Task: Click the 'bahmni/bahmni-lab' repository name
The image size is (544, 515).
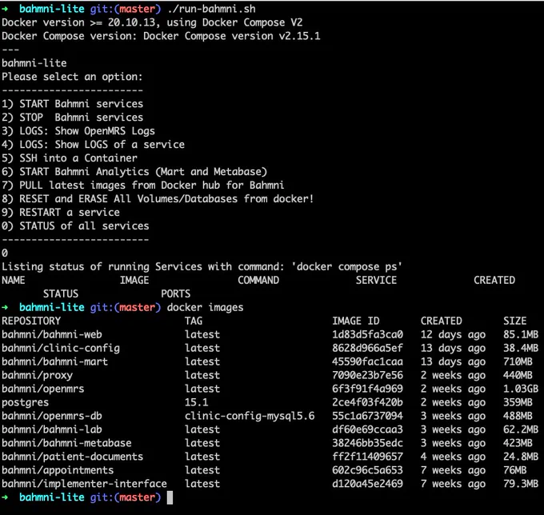Action: tap(52, 429)
